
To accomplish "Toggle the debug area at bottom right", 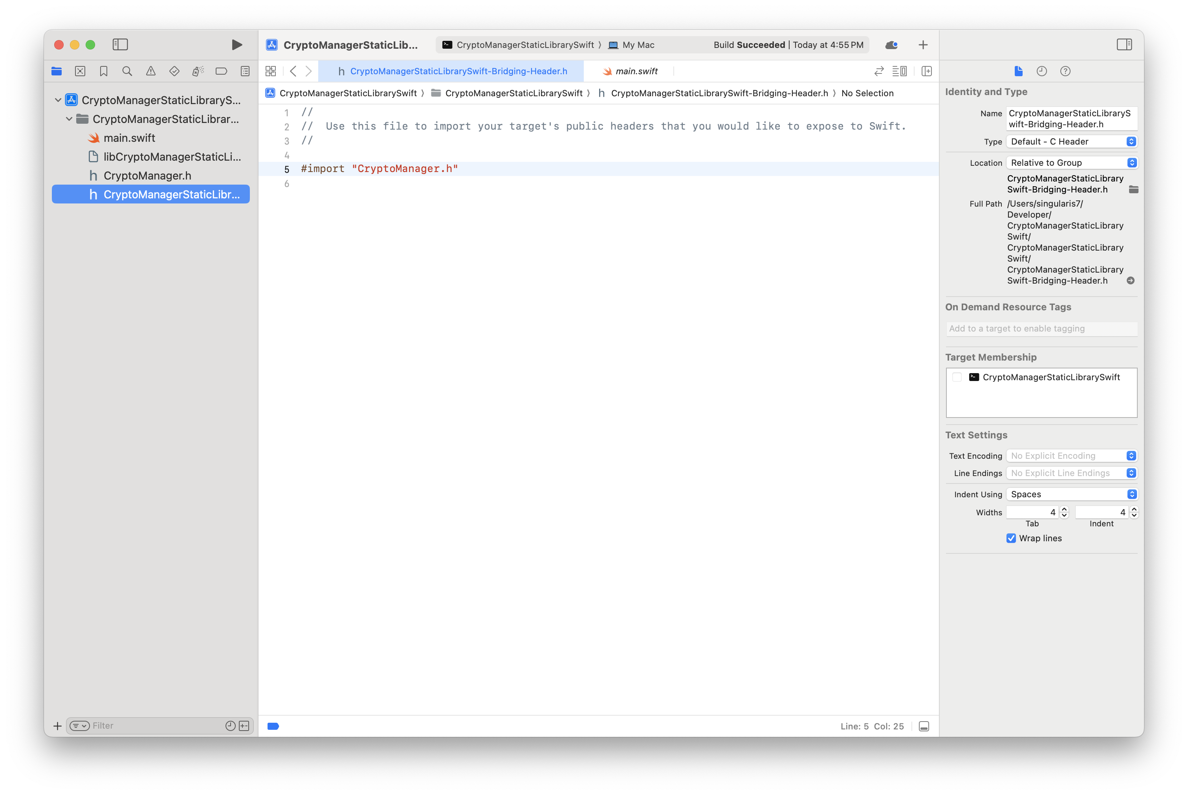I will 924,726.
